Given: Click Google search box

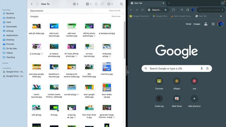Looking at the screenshot, I should point(177,68).
